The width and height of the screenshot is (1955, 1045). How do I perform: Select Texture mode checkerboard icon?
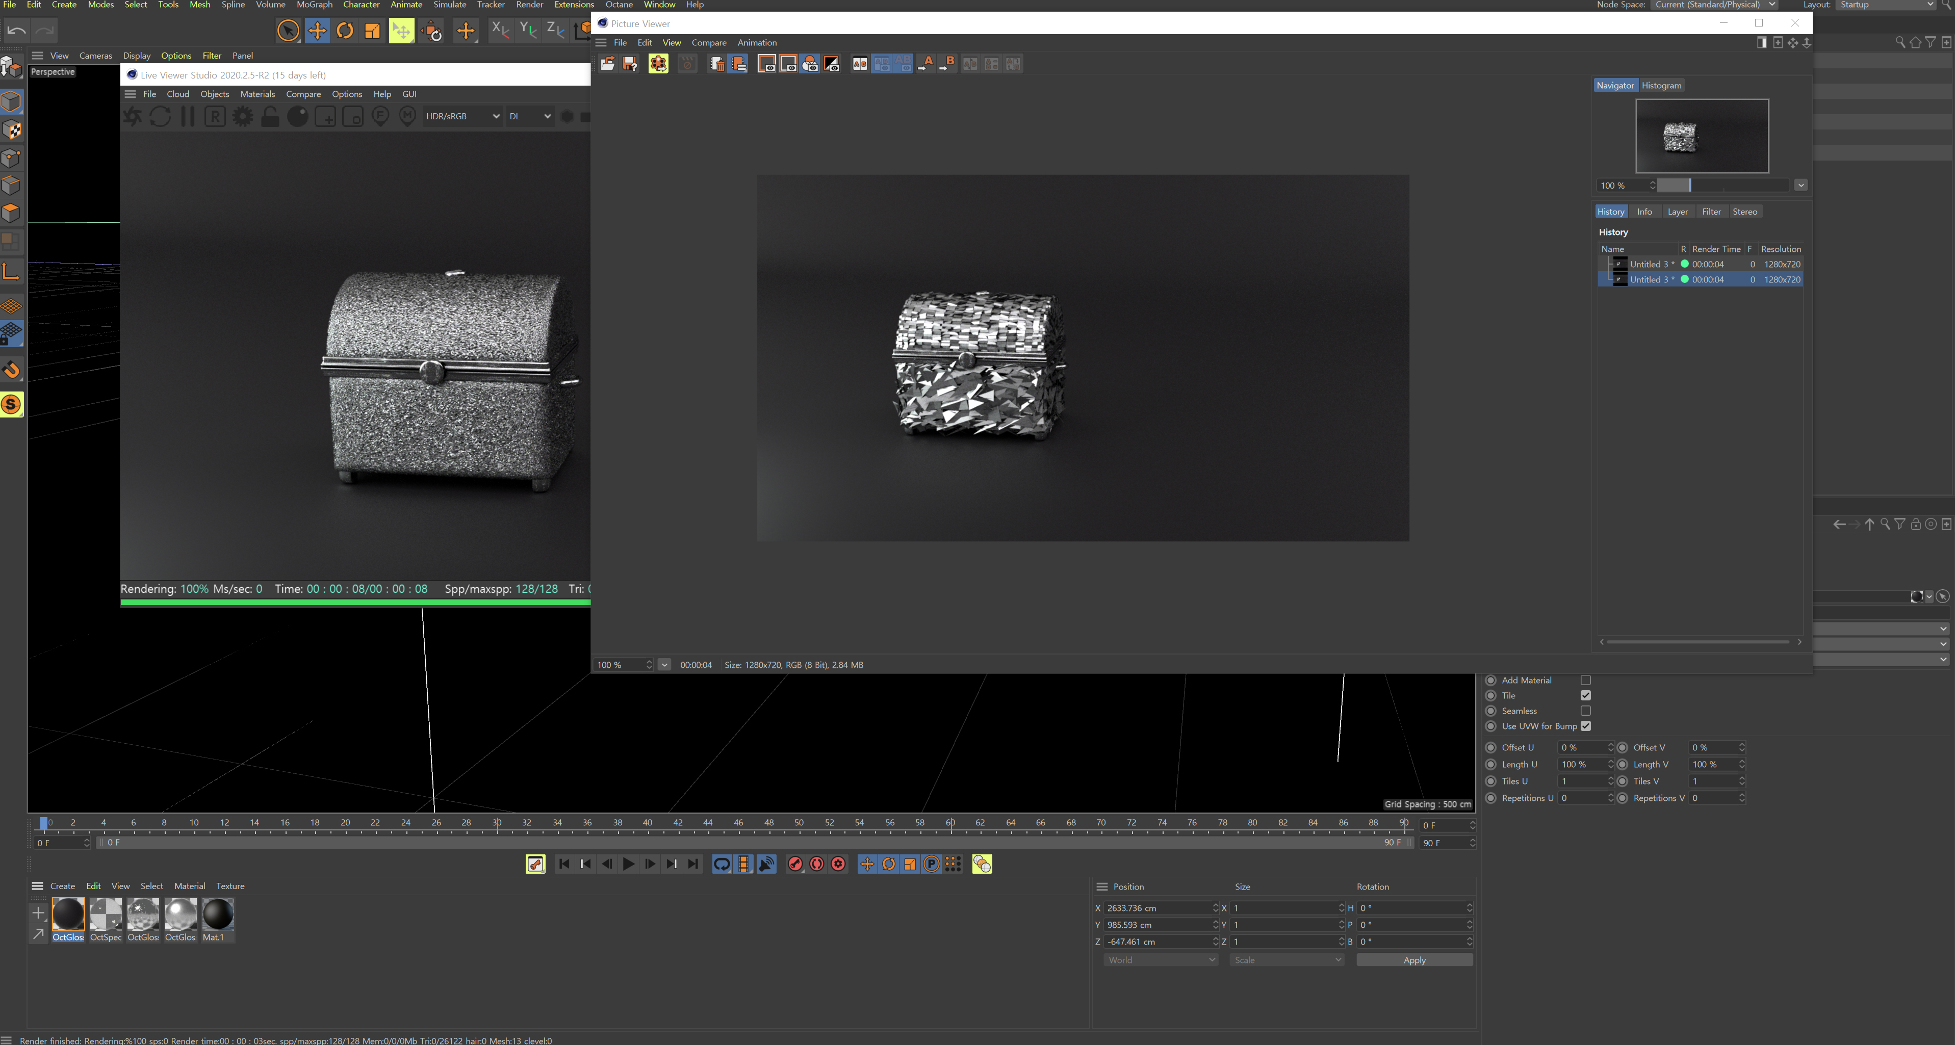click(11, 130)
